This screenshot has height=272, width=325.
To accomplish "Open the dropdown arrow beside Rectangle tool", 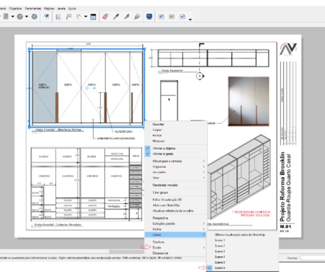I will click(13, 17).
